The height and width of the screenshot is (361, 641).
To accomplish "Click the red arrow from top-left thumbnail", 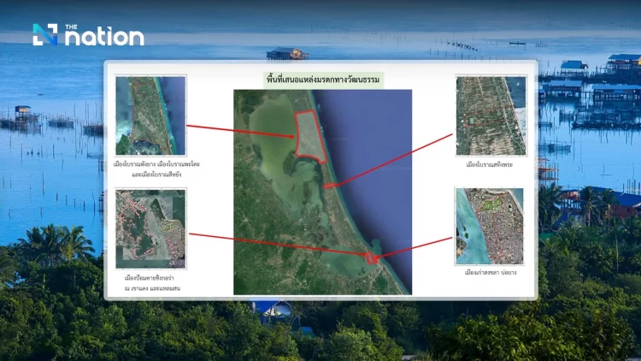I will (239, 130).
